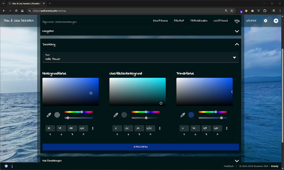Go to the Einladung menu item
Screen dimensions: 284x170
(160, 21)
